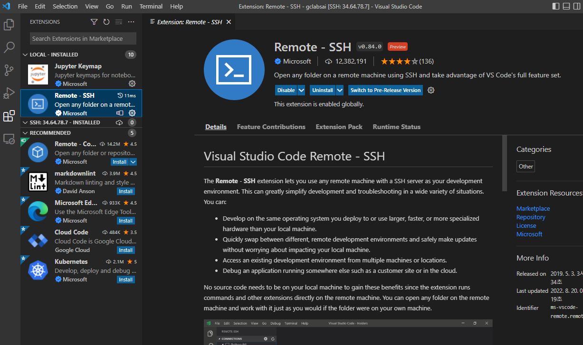Open the Repository link under Extension Resources
The height and width of the screenshot is (345, 583).
pos(531,217)
